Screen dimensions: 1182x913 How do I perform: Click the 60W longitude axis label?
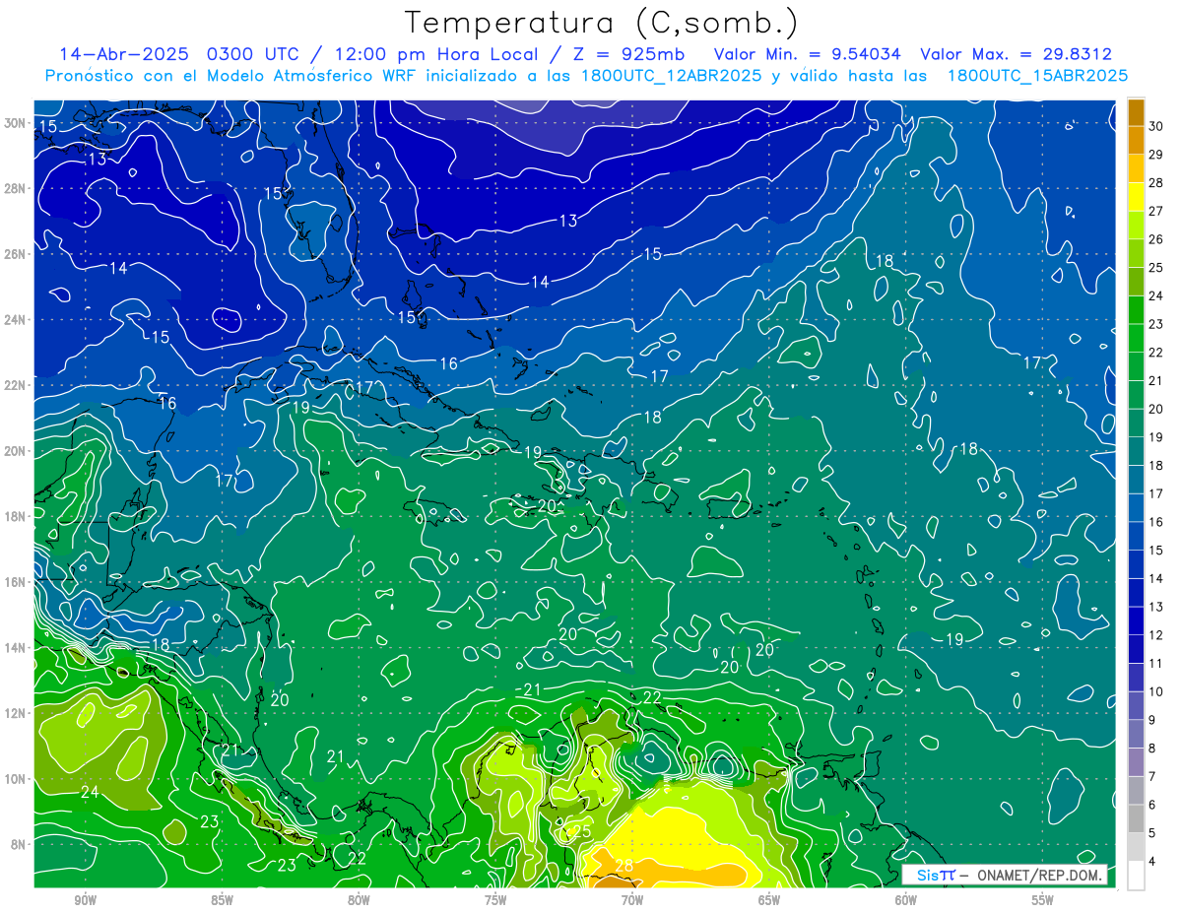click(906, 900)
